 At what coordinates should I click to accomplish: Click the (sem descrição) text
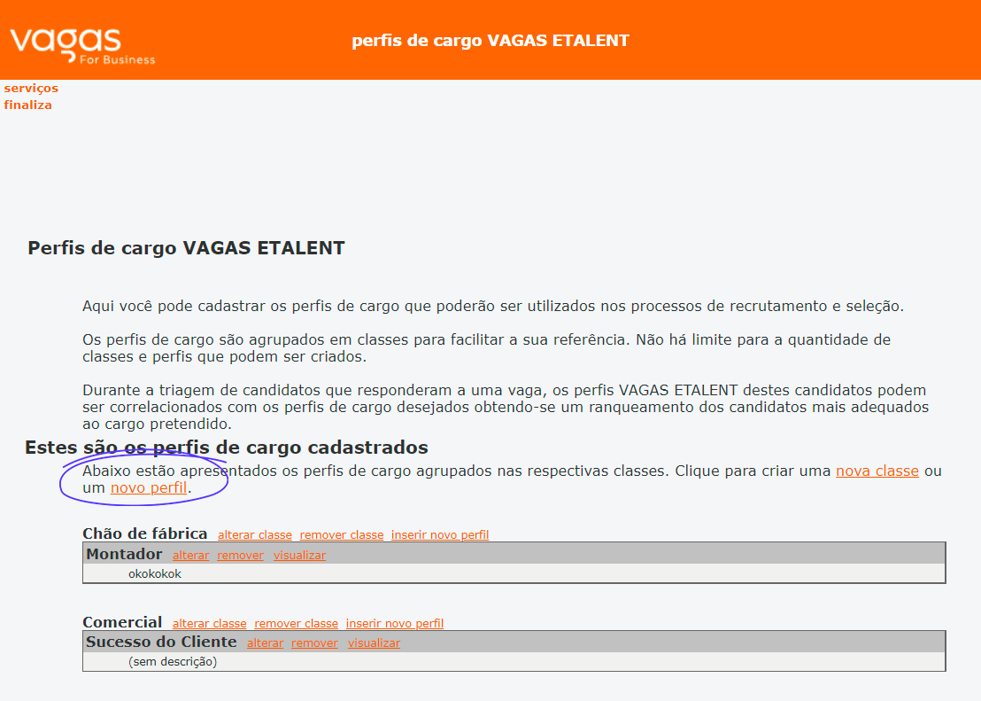coord(173,662)
